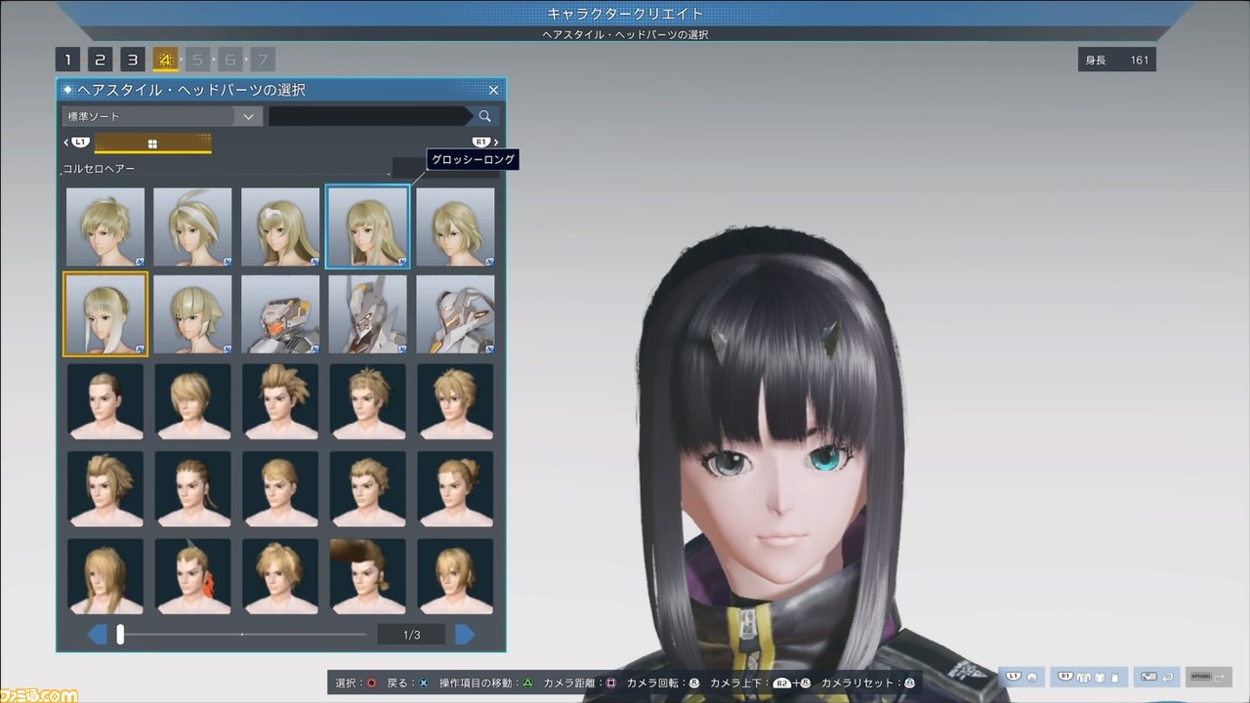This screenshot has height=703, width=1250.
Task: Choose the pompadour male hairstyle
Action: point(367,576)
